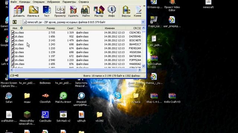This screenshot has width=238, height=133.
Task: Show archive Инфо (Info)
Action: click(112, 11)
